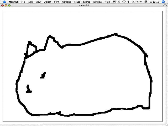Open Spotlight search

(x=163, y=2)
